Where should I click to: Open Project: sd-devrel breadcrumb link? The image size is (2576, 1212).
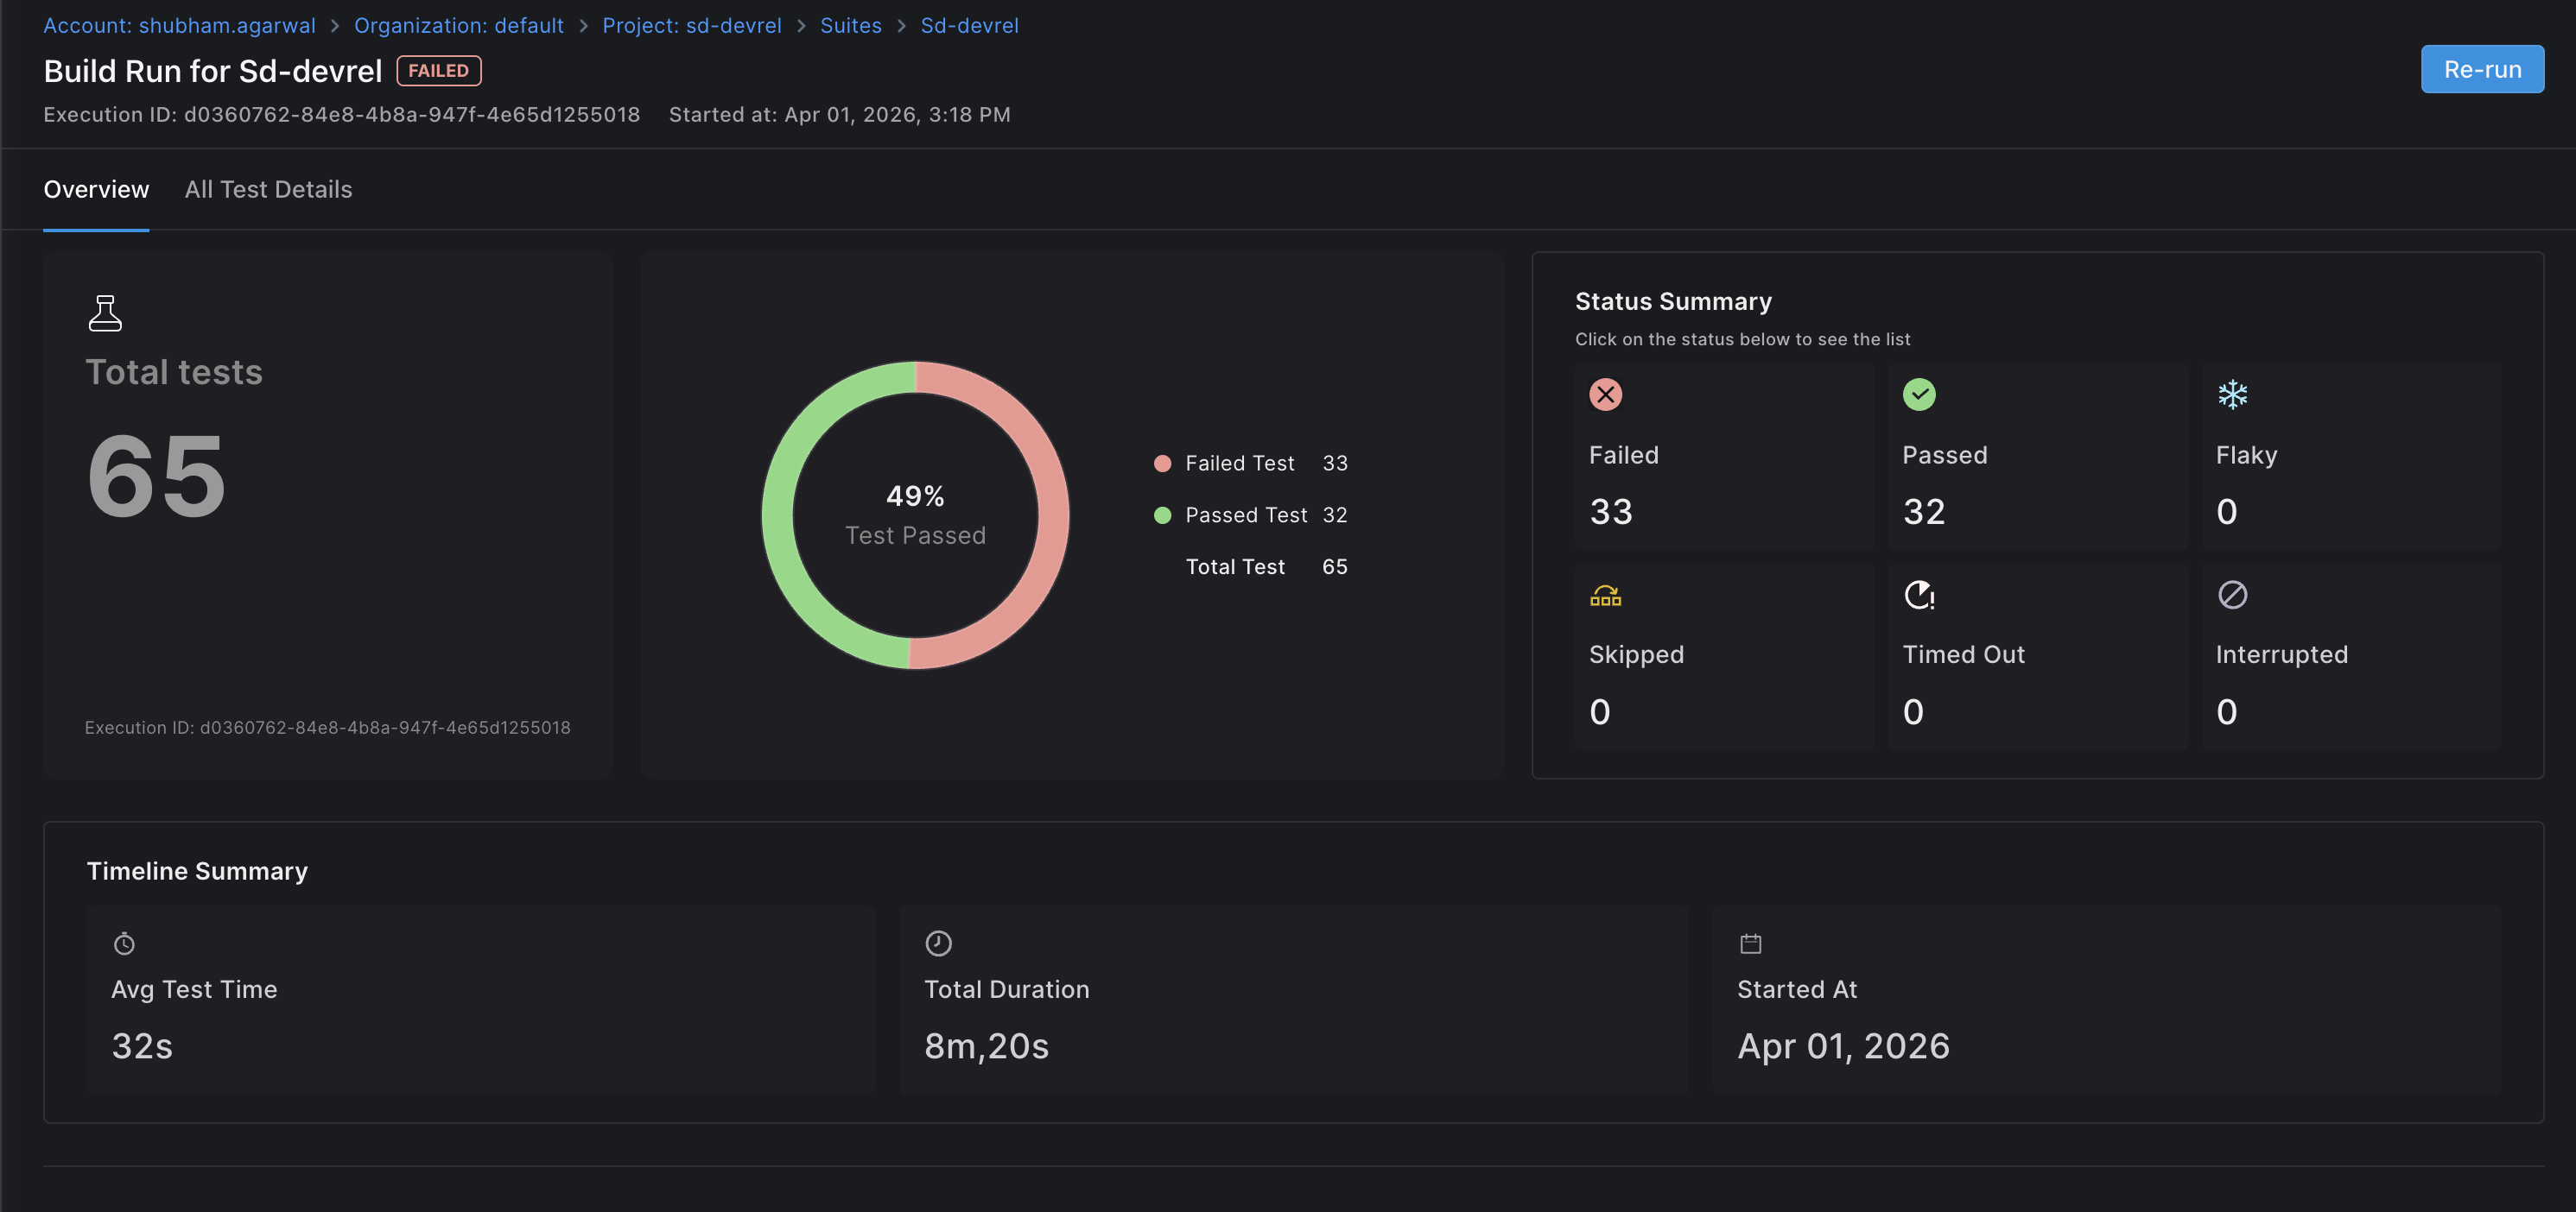pos(692,26)
